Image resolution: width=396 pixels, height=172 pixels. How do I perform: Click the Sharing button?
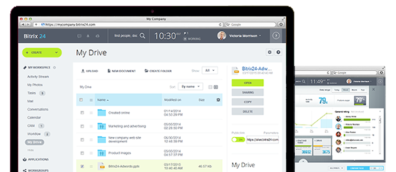[248, 92]
